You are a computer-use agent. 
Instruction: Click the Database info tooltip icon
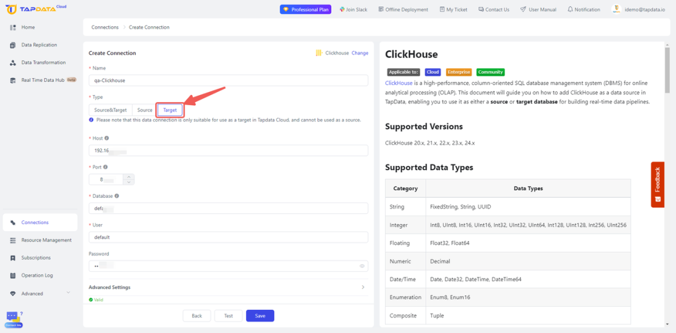point(117,196)
